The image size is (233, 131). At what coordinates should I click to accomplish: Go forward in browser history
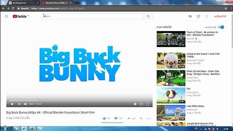(x=8, y=8)
